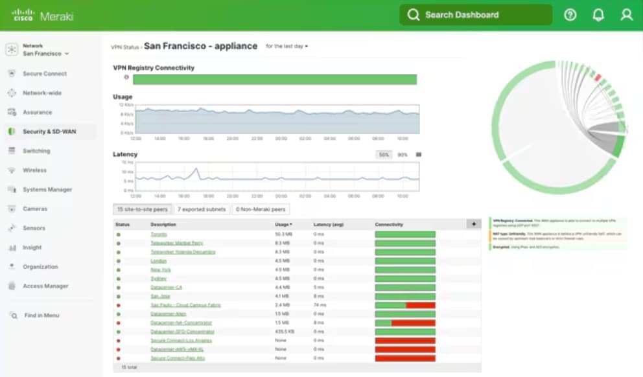The image size is (643, 377).
Task: Click the '15 total' table footer
Action: pyautogui.click(x=129, y=367)
